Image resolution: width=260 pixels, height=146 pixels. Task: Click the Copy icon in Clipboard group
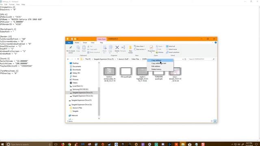(78, 48)
